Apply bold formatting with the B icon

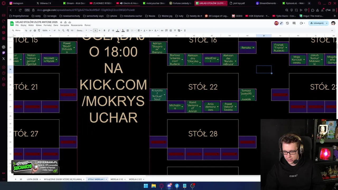[104, 30]
